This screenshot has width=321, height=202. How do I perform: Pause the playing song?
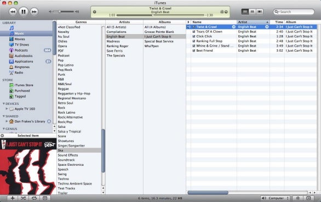(x=24, y=12)
